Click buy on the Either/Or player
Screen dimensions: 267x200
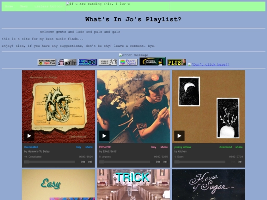[154, 147]
